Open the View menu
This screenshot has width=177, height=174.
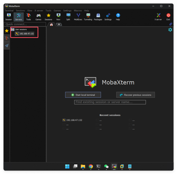point(30,10)
